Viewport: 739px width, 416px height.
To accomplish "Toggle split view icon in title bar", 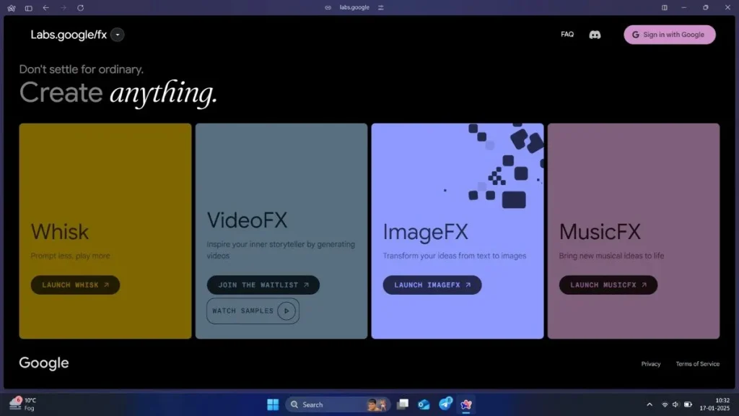I will click(665, 7).
